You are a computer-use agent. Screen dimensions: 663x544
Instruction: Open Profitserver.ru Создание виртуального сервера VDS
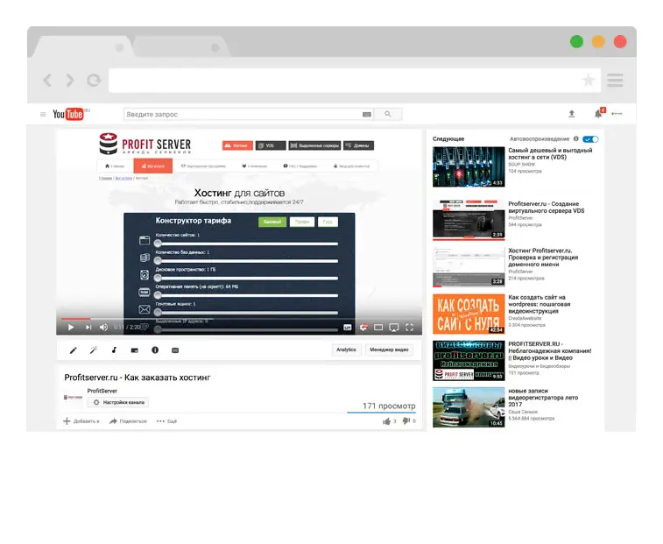point(546,208)
